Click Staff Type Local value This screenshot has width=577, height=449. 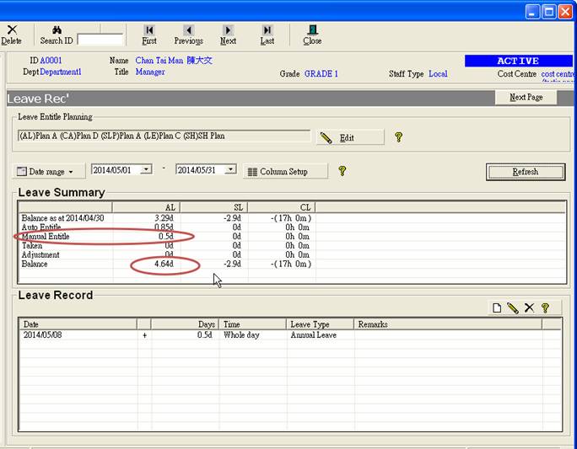click(438, 74)
